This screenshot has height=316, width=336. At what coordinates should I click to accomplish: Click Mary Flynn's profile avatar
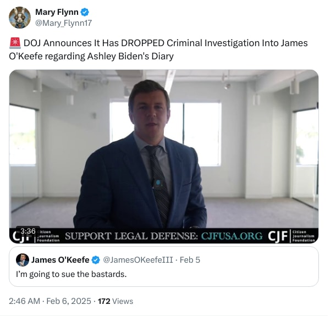(x=20, y=18)
